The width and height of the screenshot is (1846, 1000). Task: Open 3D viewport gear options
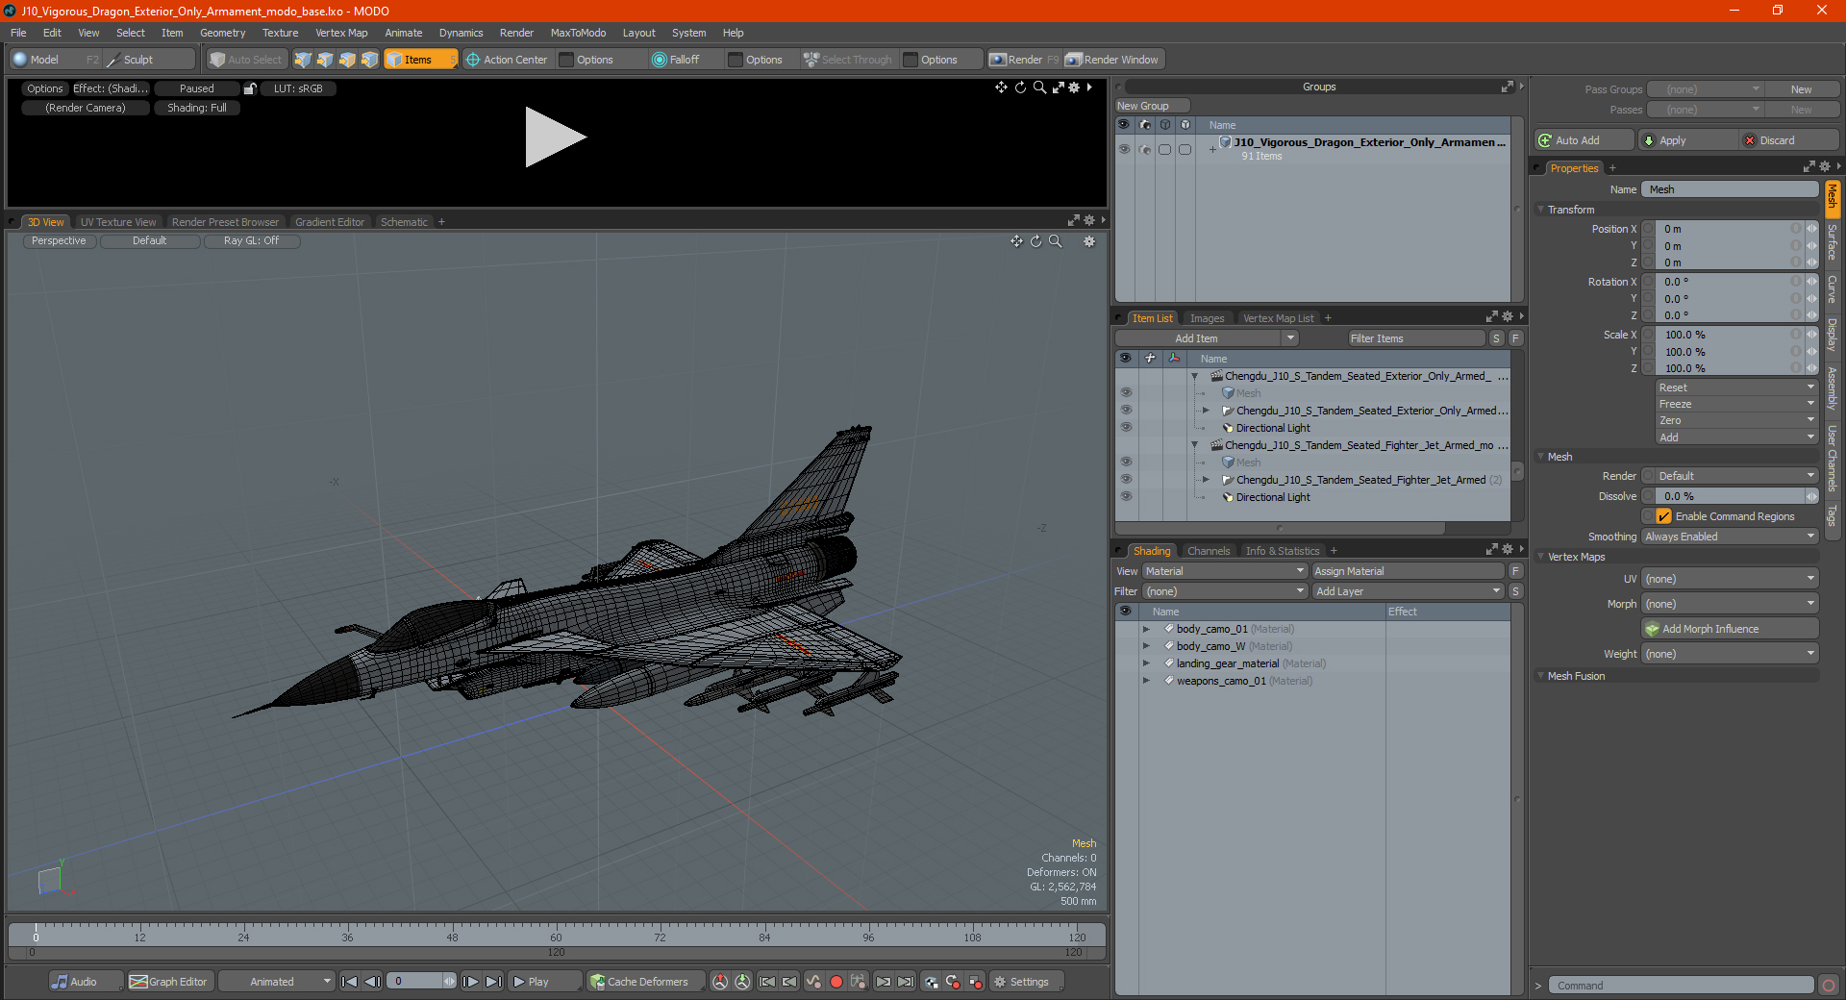pyautogui.click(x=1089, y=241)
